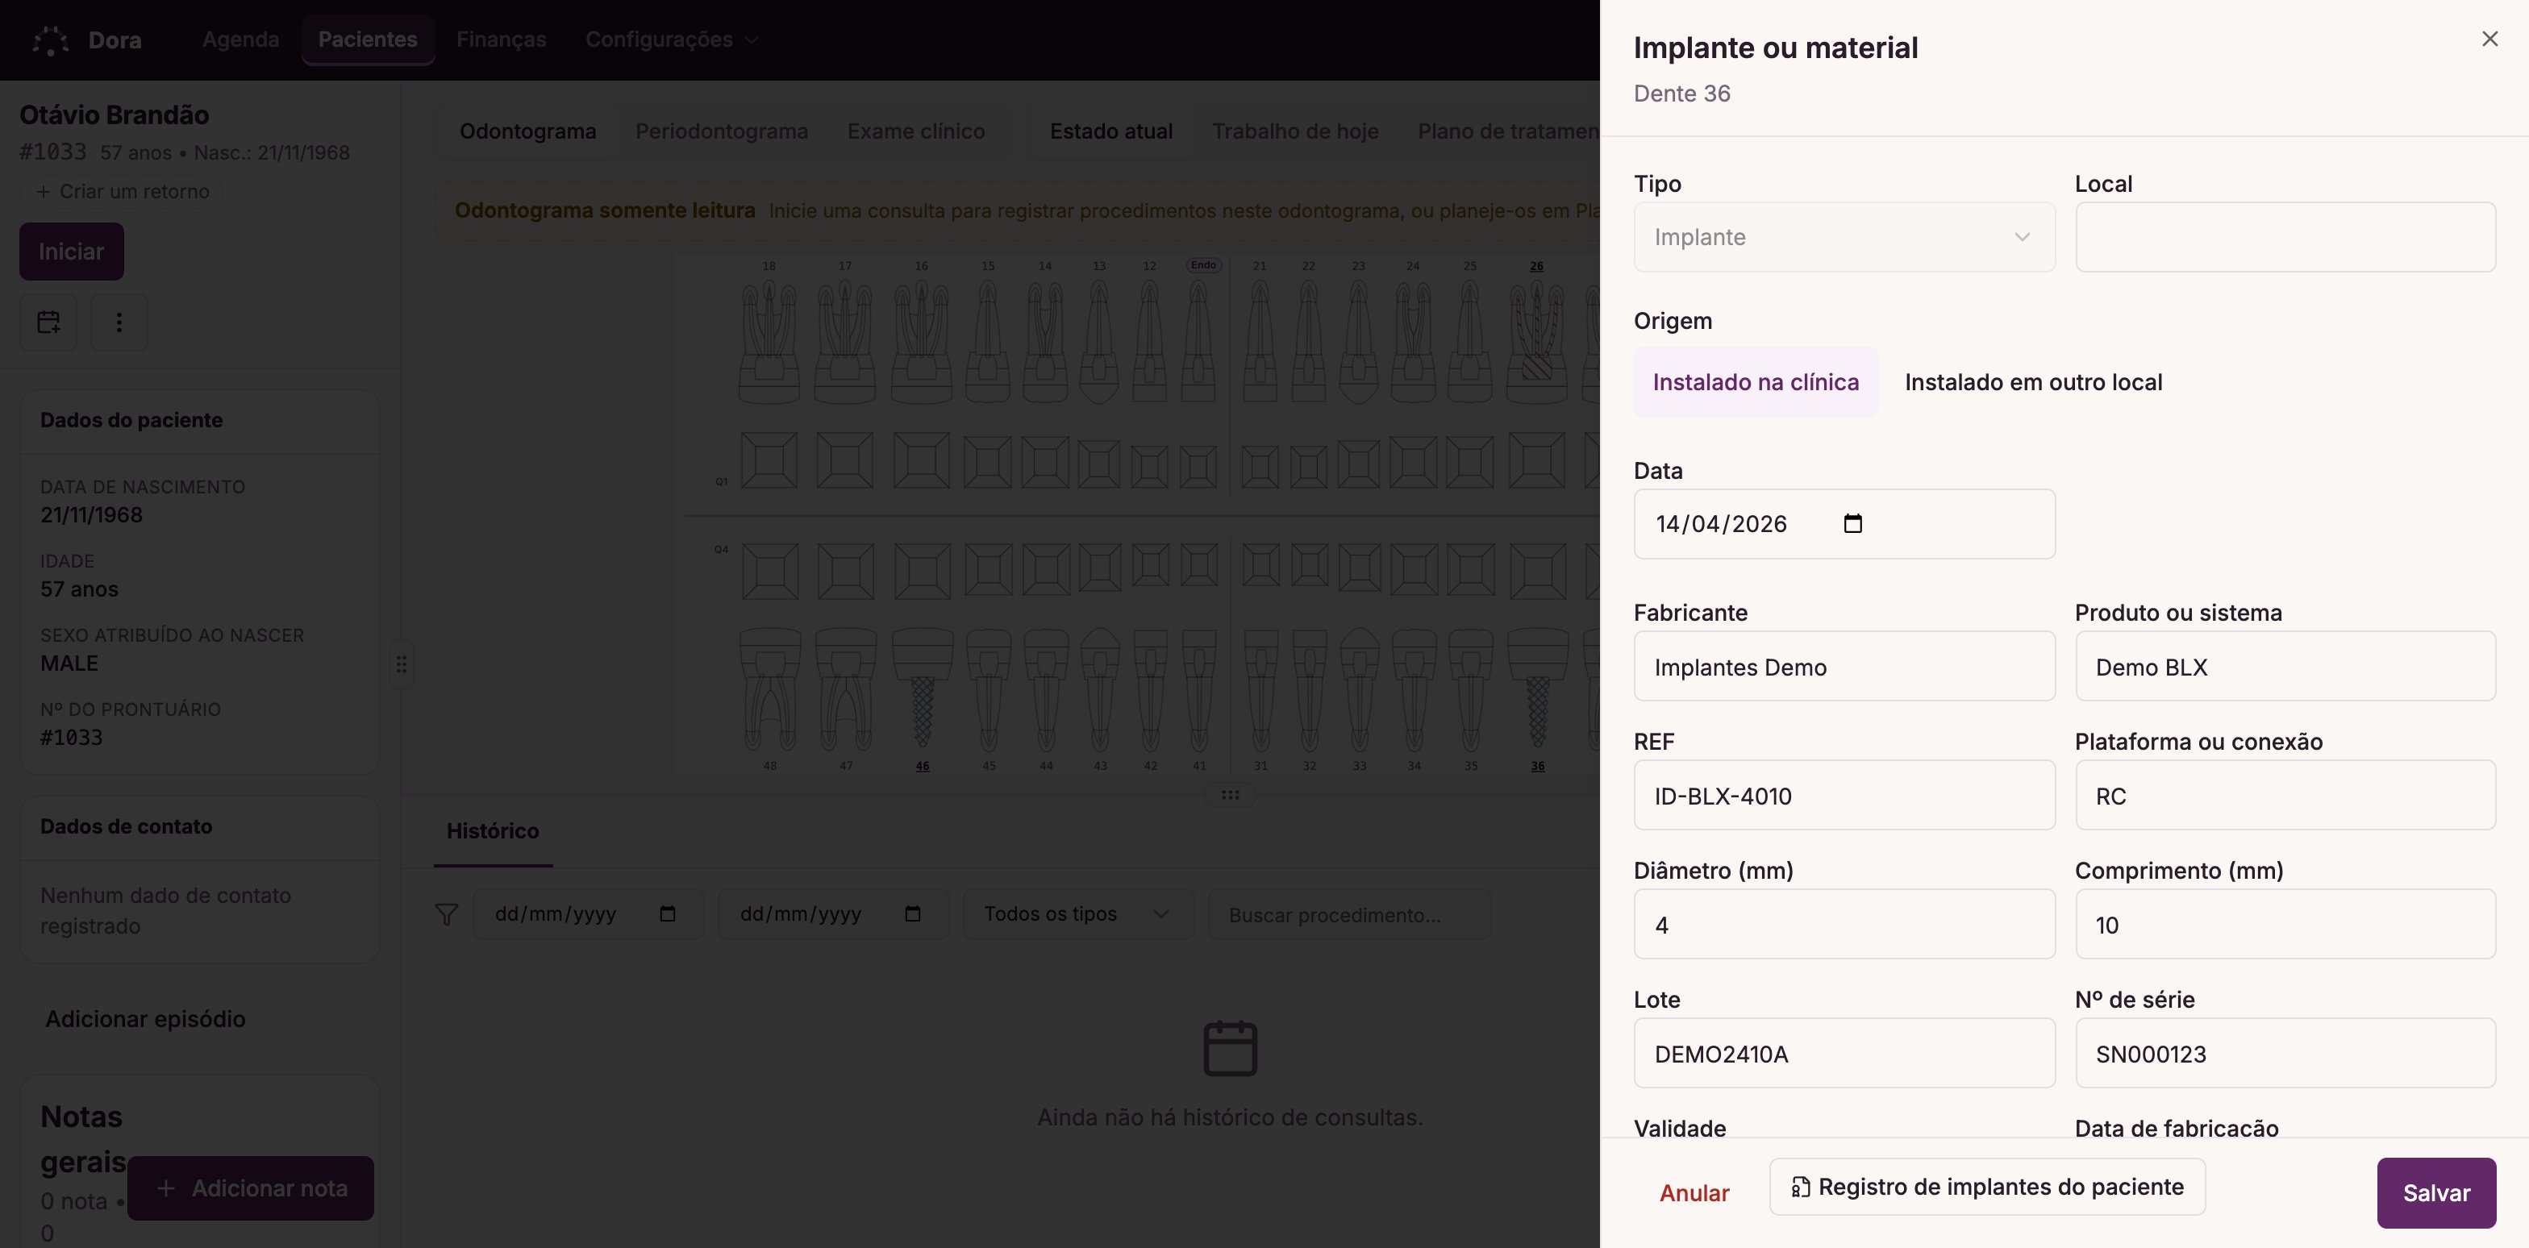Select Instalado na clínica option
Screen dimensions: 2529x1248
[x=1756, y=383]
